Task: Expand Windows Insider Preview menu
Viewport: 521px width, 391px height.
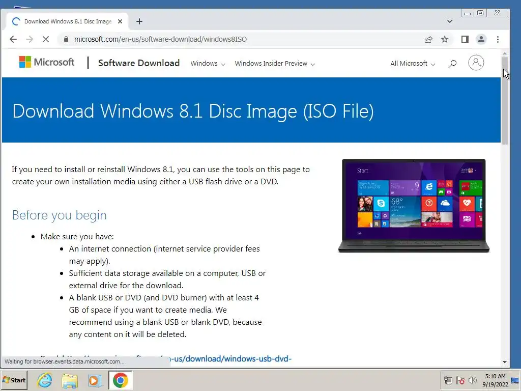Action: (x=275, y=64)
